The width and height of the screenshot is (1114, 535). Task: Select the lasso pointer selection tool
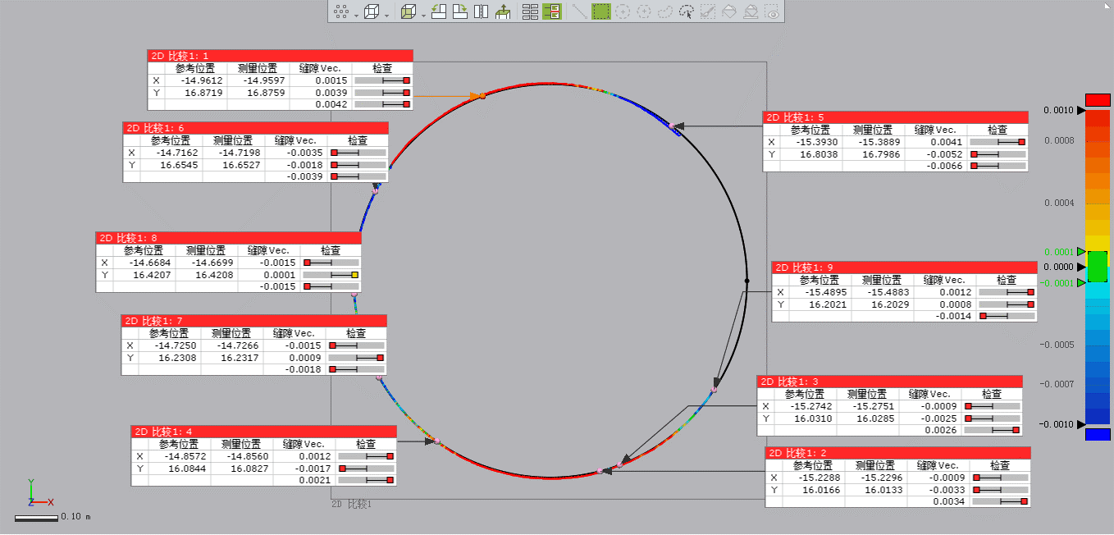(687, 11)
